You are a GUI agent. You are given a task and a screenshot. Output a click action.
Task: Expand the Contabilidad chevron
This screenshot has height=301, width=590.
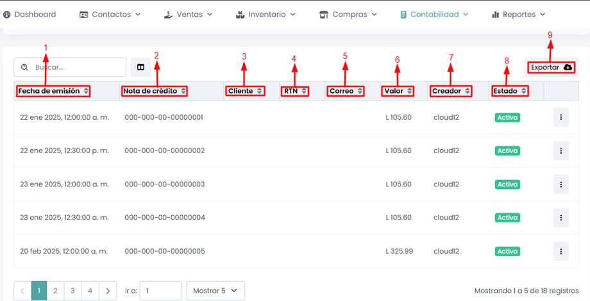point(466,14)
